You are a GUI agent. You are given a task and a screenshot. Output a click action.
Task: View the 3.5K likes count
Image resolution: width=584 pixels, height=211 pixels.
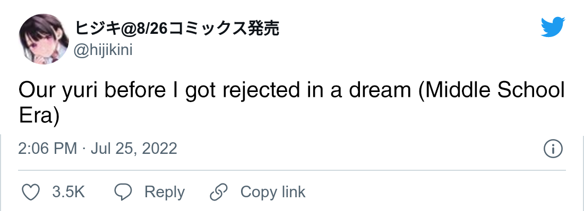68,192
